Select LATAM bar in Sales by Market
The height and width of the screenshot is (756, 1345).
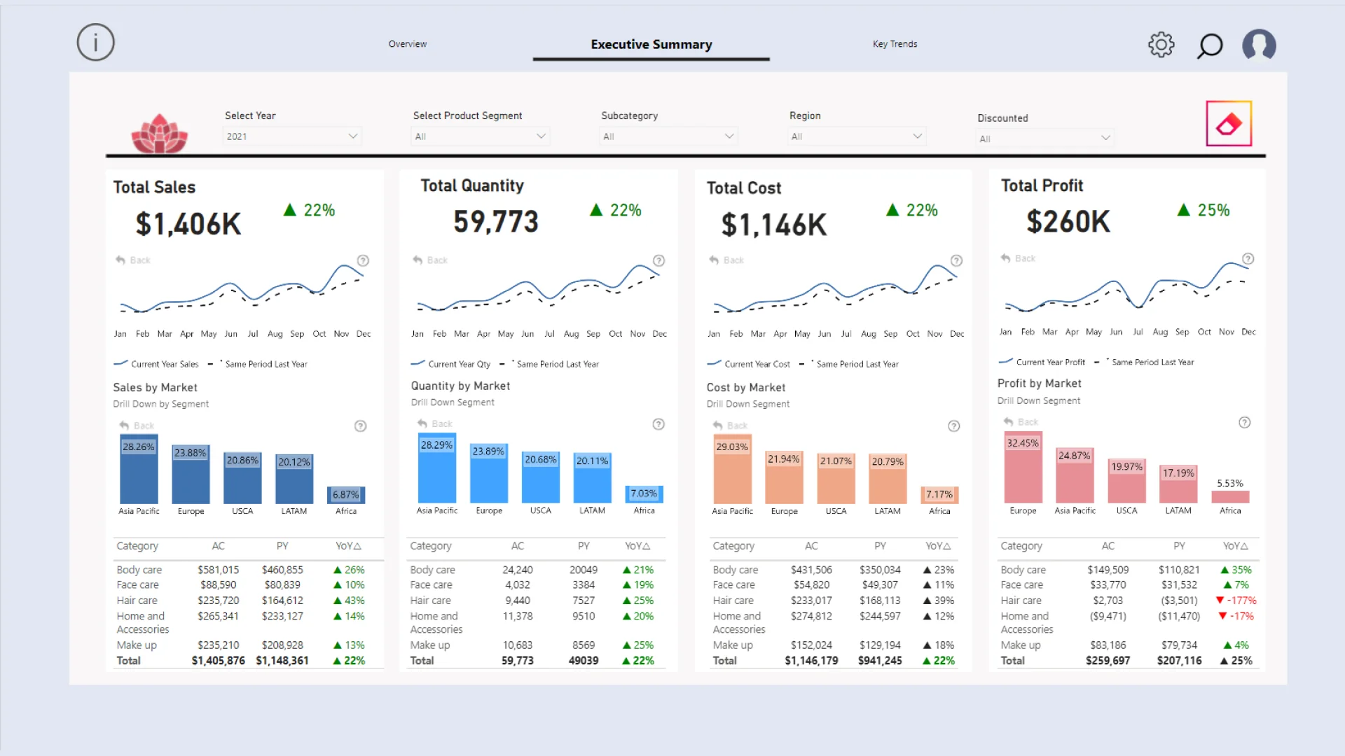point(294,479)
